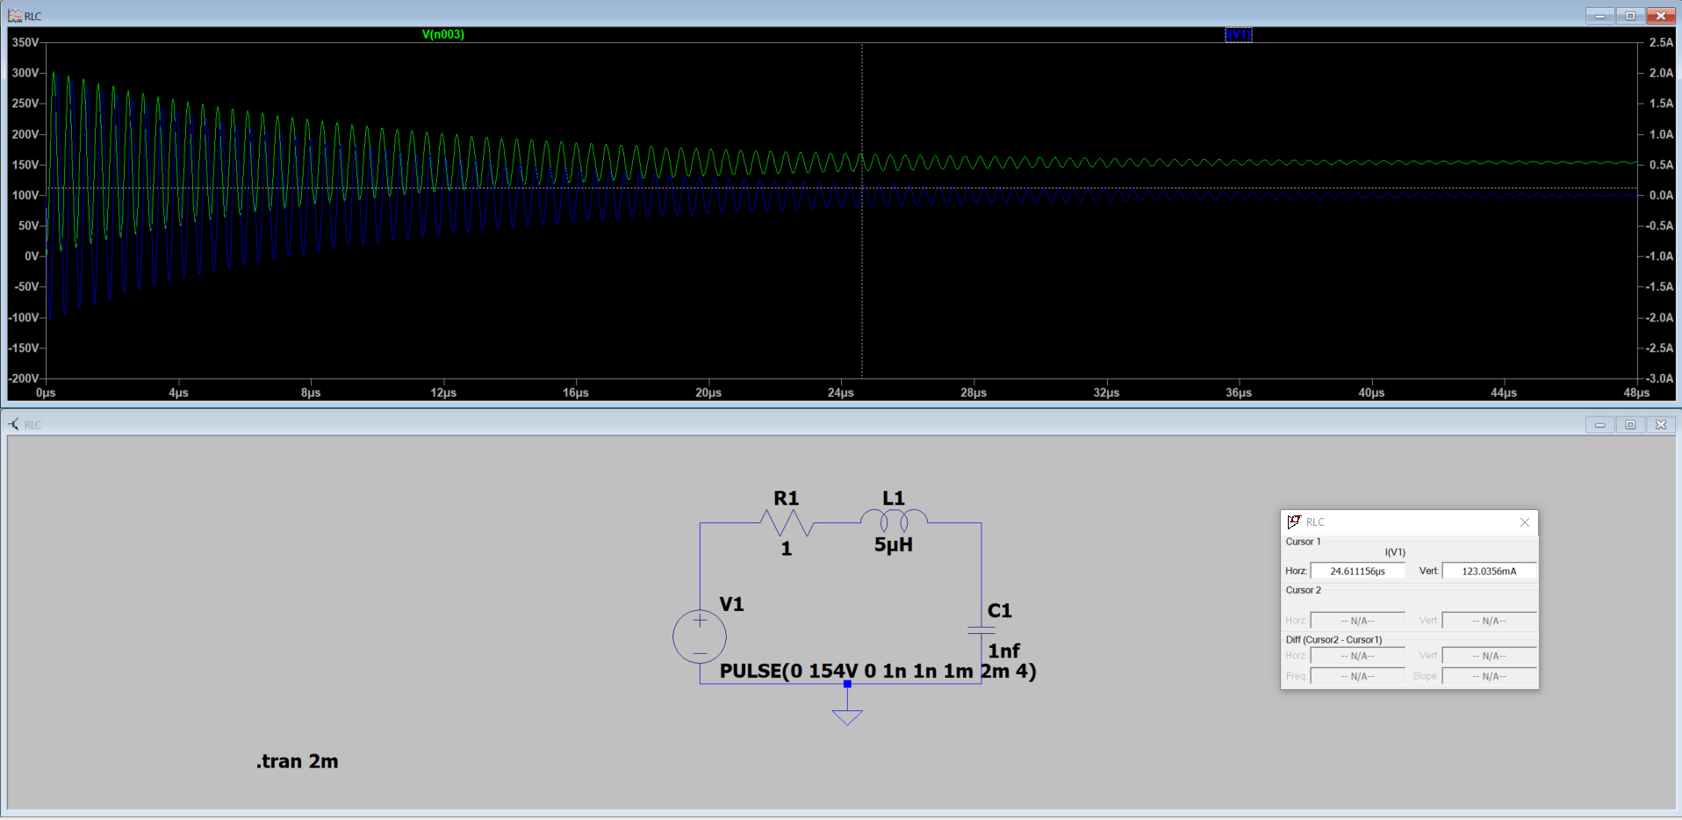Image resolution: width=1682 pixels, height=820 pixels.
Task: Click the Cursor 2 Horz field
Action: (x=1357, y=621)
